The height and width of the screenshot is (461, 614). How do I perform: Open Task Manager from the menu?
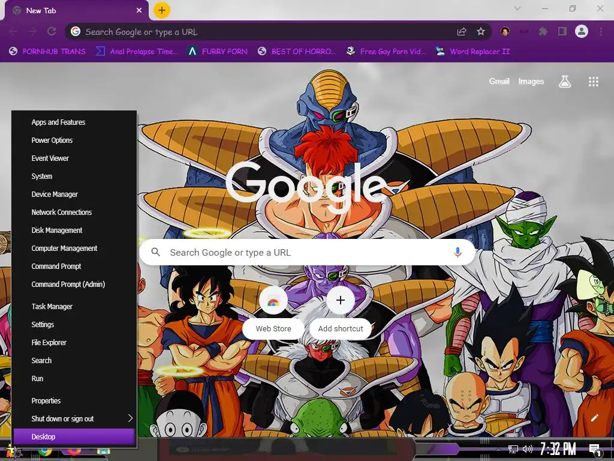coord(74,307)
